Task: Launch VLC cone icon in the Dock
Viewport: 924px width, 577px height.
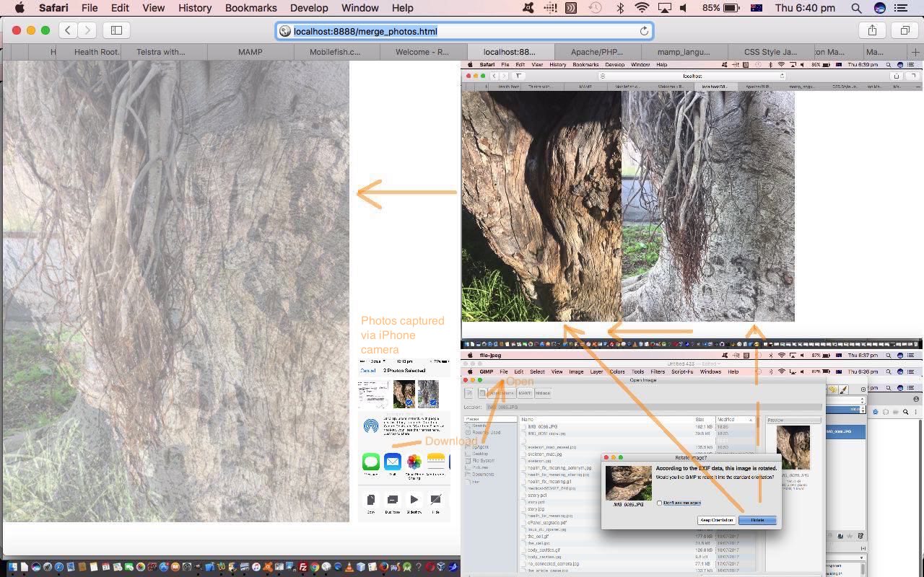Action: coord(349,567)
